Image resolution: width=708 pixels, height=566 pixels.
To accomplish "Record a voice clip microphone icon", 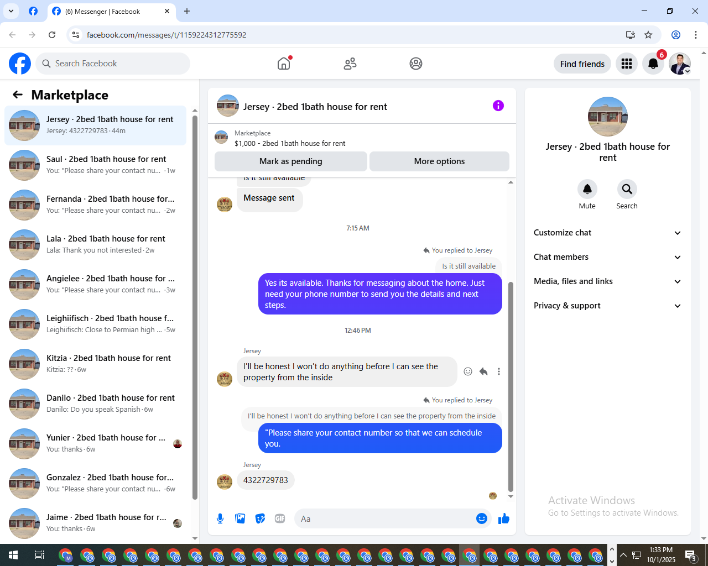I will click(x=220, y=518).
